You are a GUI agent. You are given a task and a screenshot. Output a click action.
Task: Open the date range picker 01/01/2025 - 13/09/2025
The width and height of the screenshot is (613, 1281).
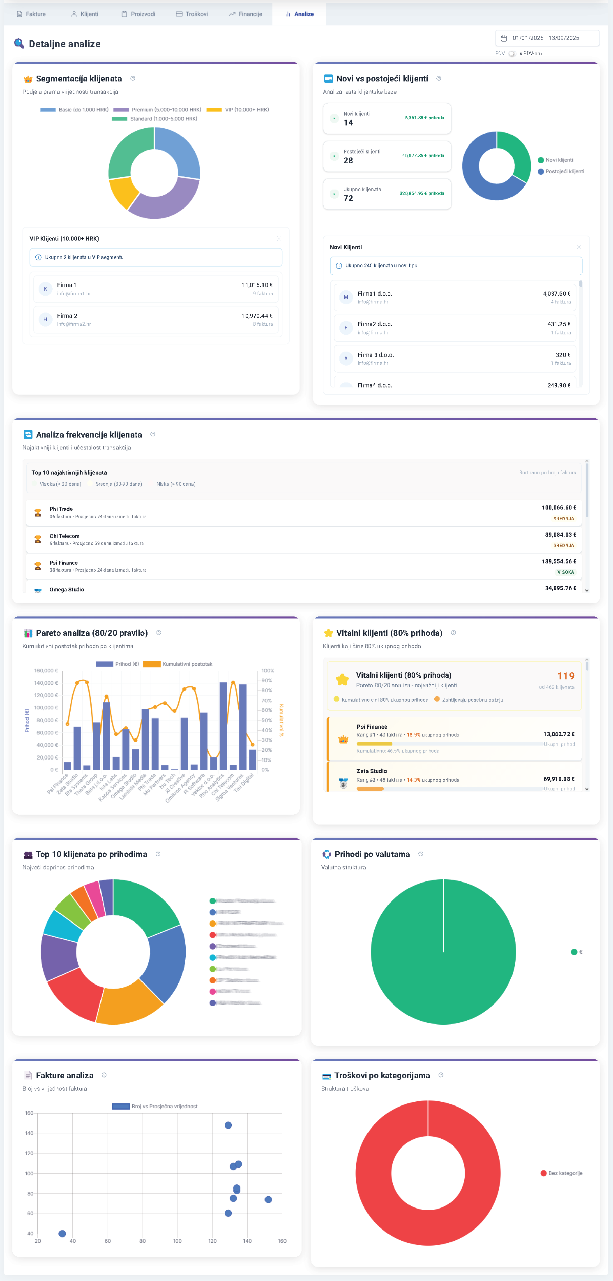click(547, 38)
